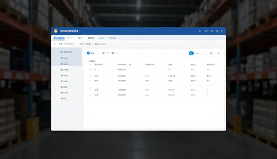Screen dimensions: 277x159
Task: Select the last sidebar item at the bottom
Action: pyautogui.click(x=64, y=99)
